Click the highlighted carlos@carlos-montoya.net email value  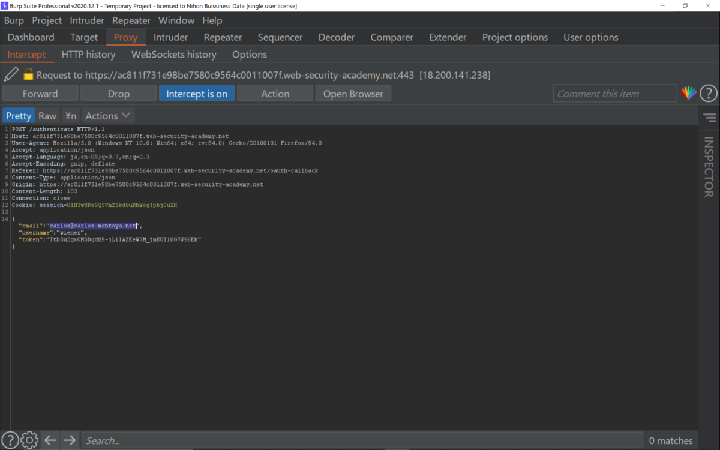pos(94,226)
